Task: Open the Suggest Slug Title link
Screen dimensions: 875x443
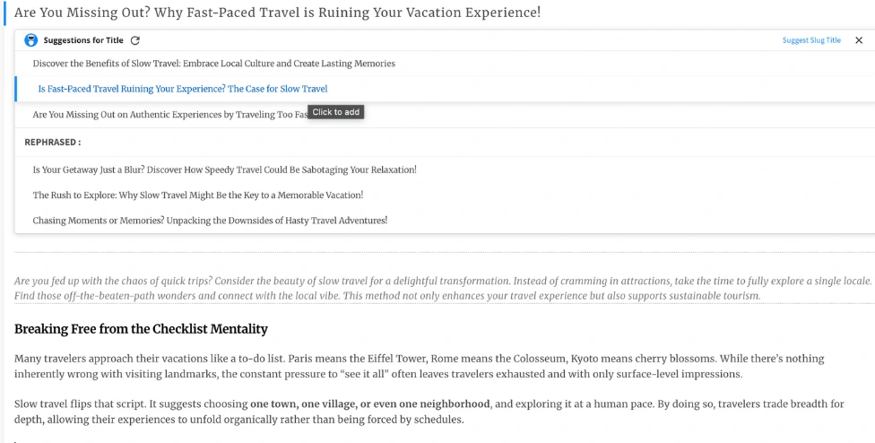Action: (811, 40)
